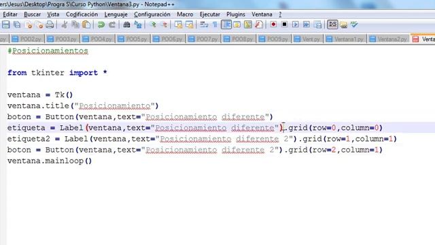Click the DS plugin toolbar icon
The image size is (435, 245).
332,24
